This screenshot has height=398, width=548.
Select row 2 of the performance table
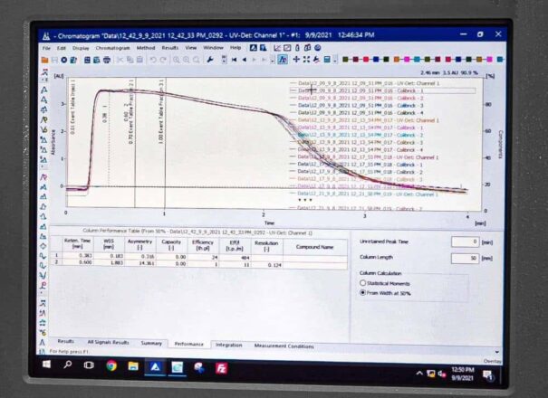199,264
